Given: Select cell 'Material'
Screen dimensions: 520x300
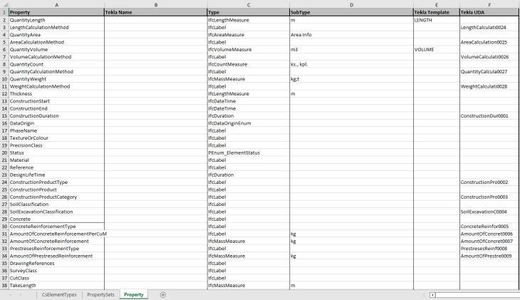Looking at the screenshot, I should [x=56, y=160].
